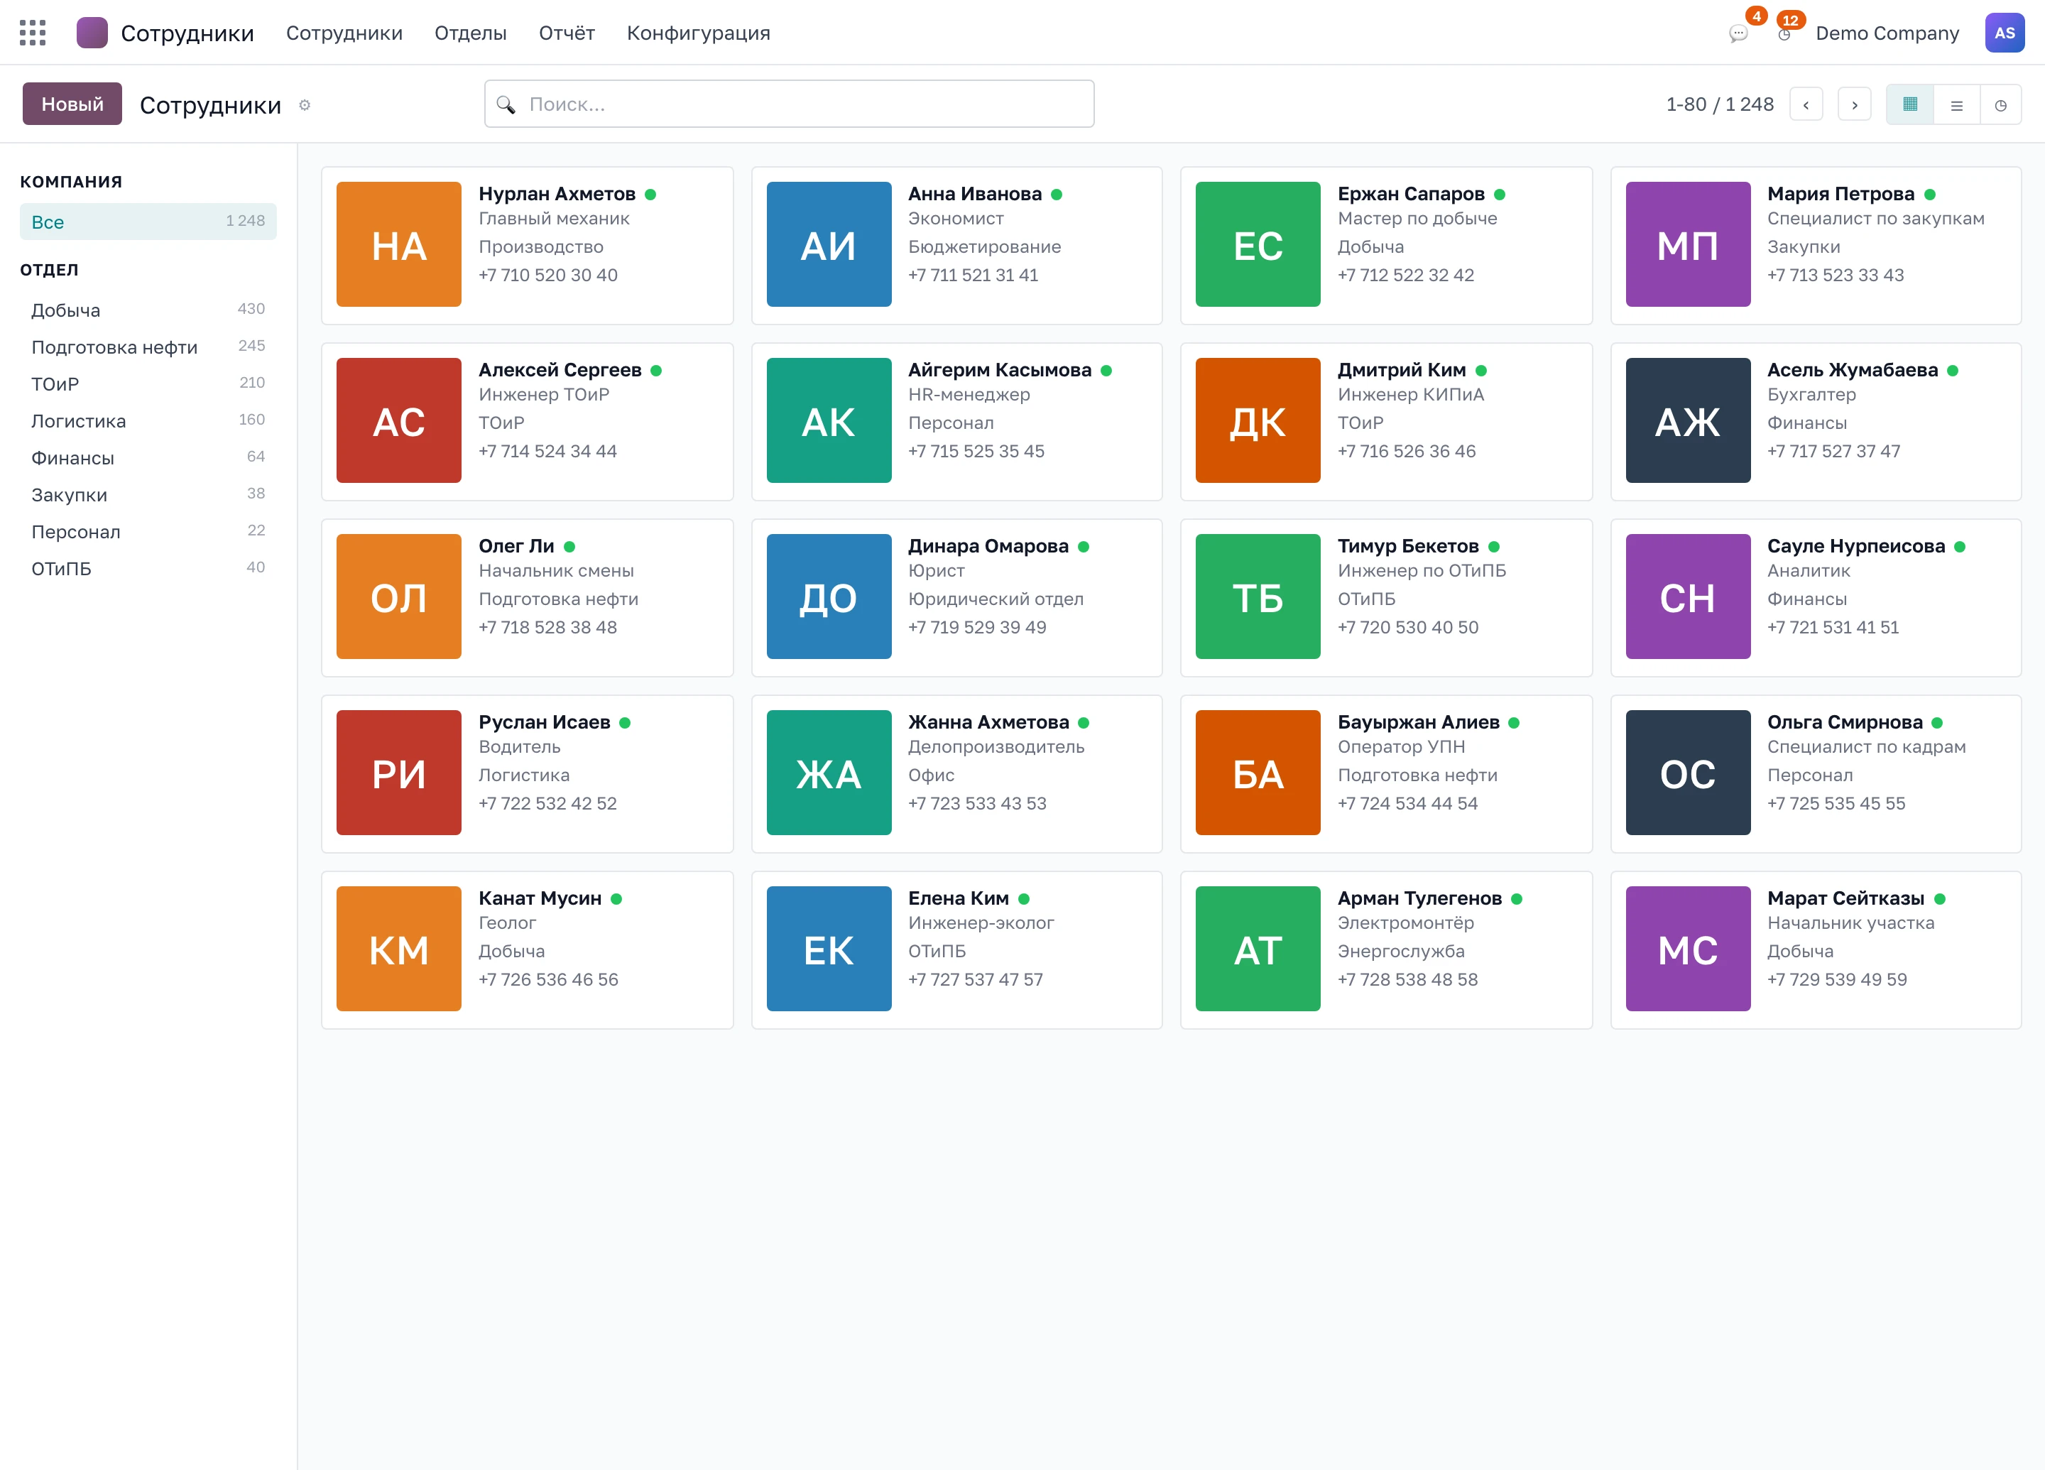Click phone number +7 722 532 42 52

[x=547, y=802]
